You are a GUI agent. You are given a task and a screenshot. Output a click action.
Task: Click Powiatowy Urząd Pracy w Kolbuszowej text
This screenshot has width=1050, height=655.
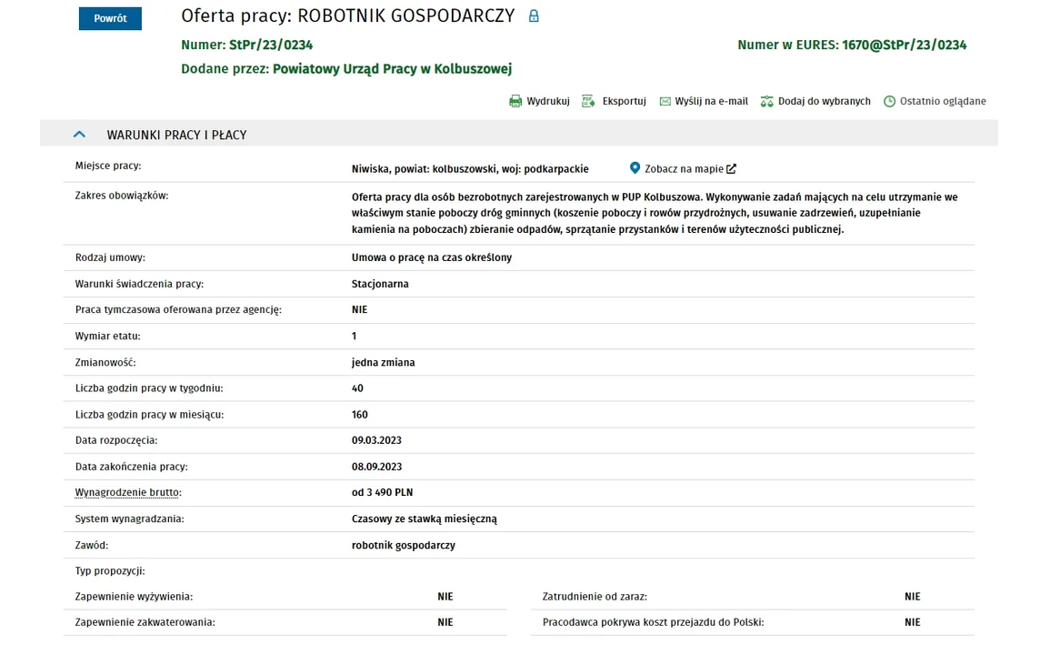point(393,68)
